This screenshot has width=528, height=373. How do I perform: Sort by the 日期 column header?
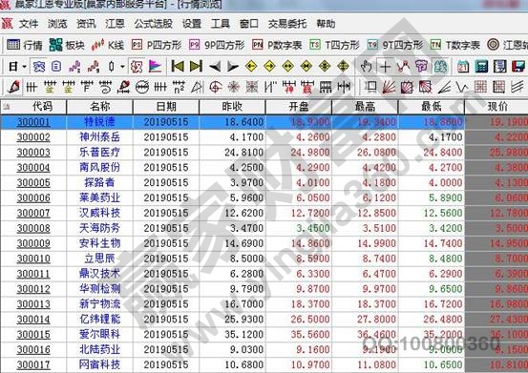166,107
